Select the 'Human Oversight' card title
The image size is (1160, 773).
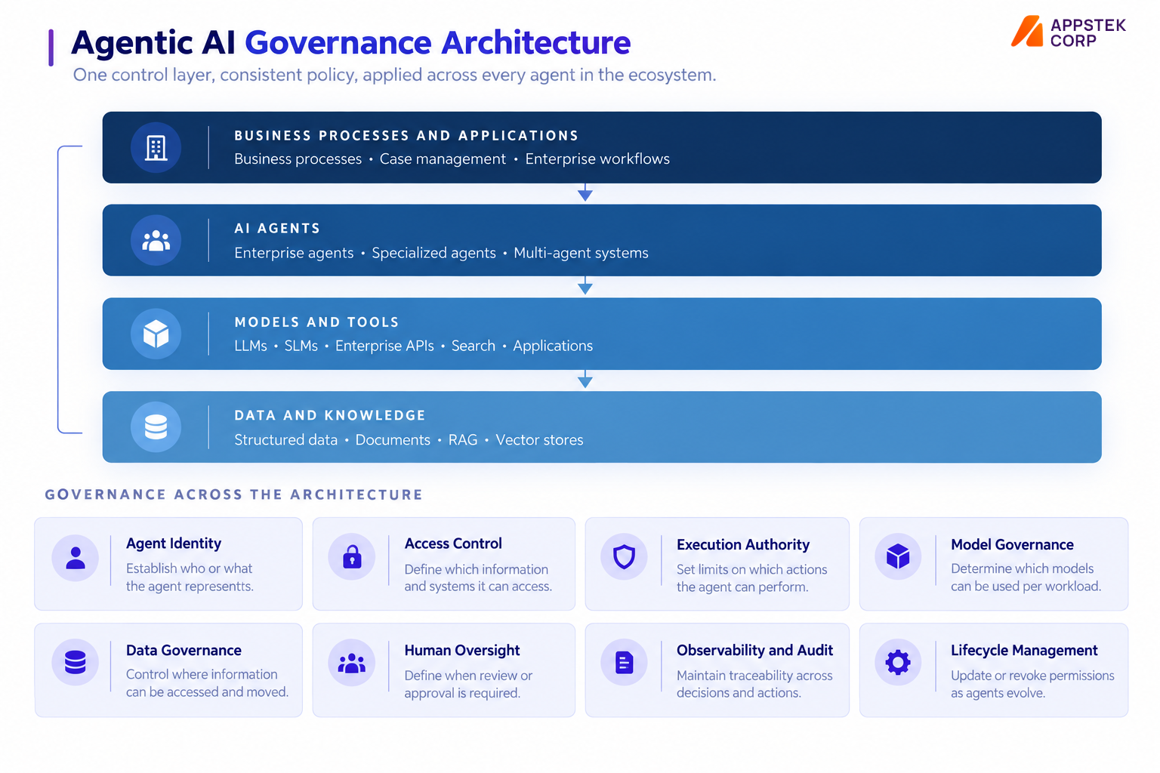click(x=462, y=650)
